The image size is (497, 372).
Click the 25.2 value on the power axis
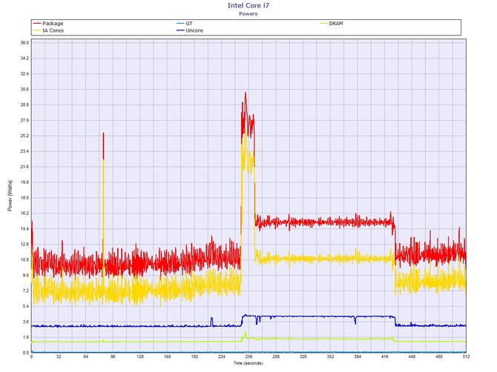[24, 136]
